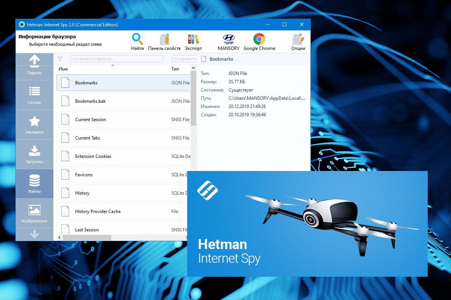Select the MANSORY user profile icon

(229, 38)
